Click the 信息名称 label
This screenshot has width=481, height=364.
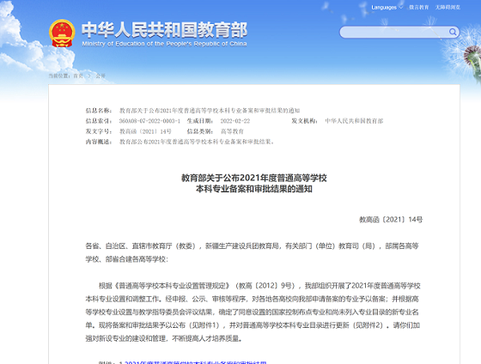[x=99, y=111]
